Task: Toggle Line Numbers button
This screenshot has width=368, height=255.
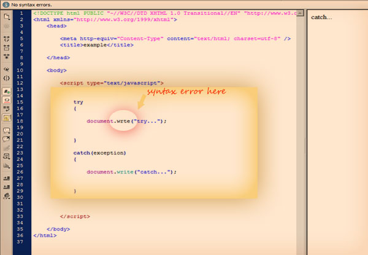Action: coord(7,91)
